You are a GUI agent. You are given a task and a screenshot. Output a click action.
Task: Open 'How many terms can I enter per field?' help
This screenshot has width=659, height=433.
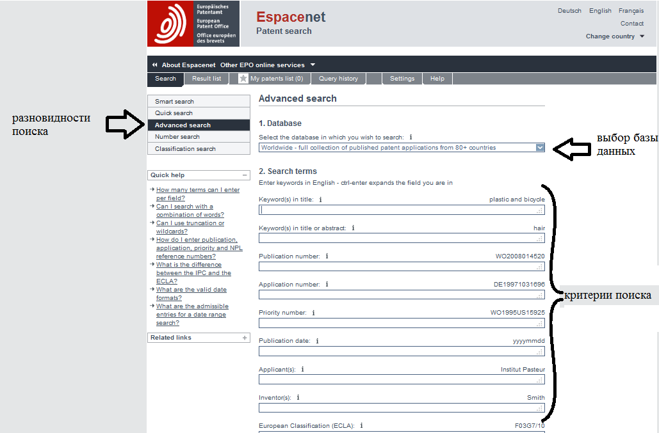click(197, 194)
